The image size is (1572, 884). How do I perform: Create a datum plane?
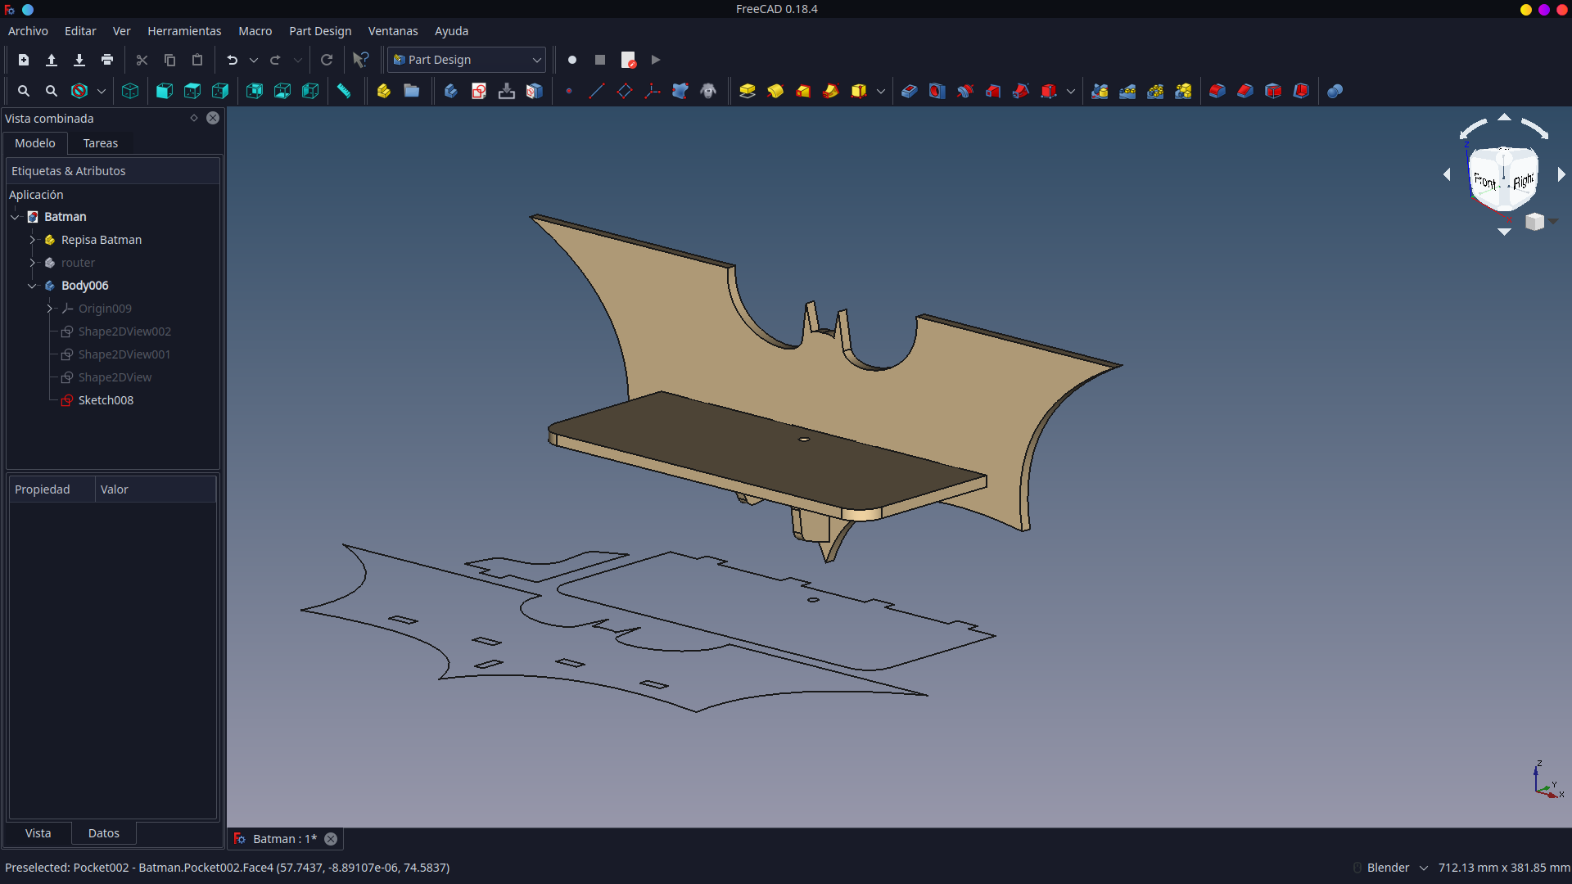click(x=625, y=91)
